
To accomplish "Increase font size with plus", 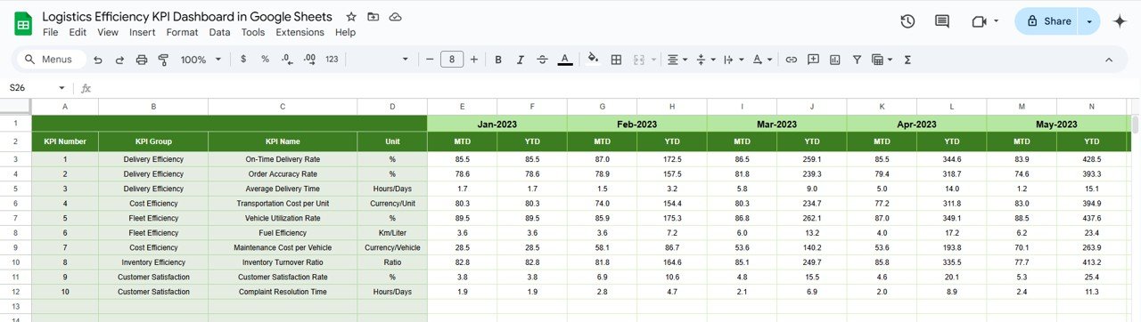I will [473, 60].
